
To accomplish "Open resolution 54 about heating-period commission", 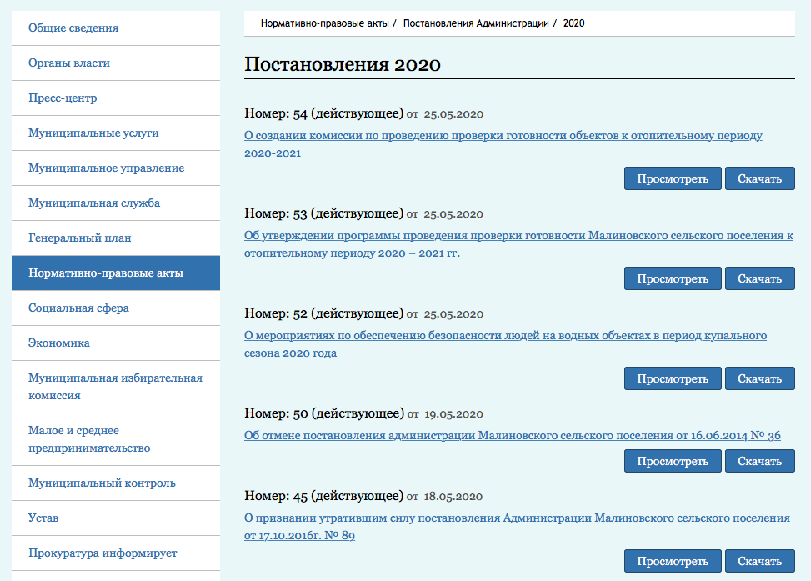I will point(503,144).
